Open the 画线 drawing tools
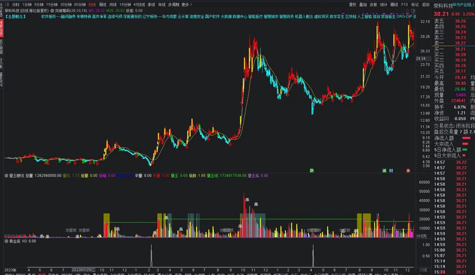This screenshot has height=275, width=475. click(x=393, y=4)
